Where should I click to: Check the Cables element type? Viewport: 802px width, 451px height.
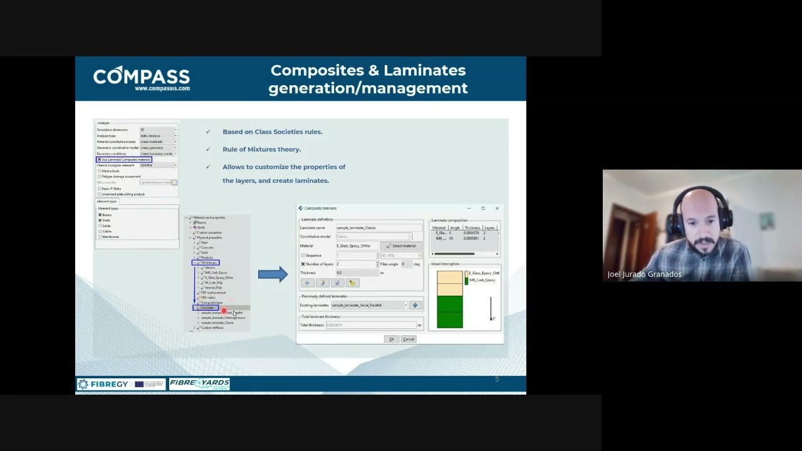100,231
